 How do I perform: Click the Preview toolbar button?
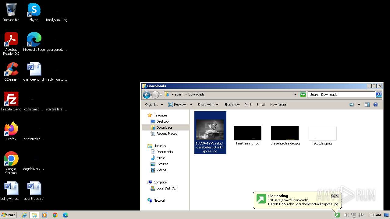177,105
